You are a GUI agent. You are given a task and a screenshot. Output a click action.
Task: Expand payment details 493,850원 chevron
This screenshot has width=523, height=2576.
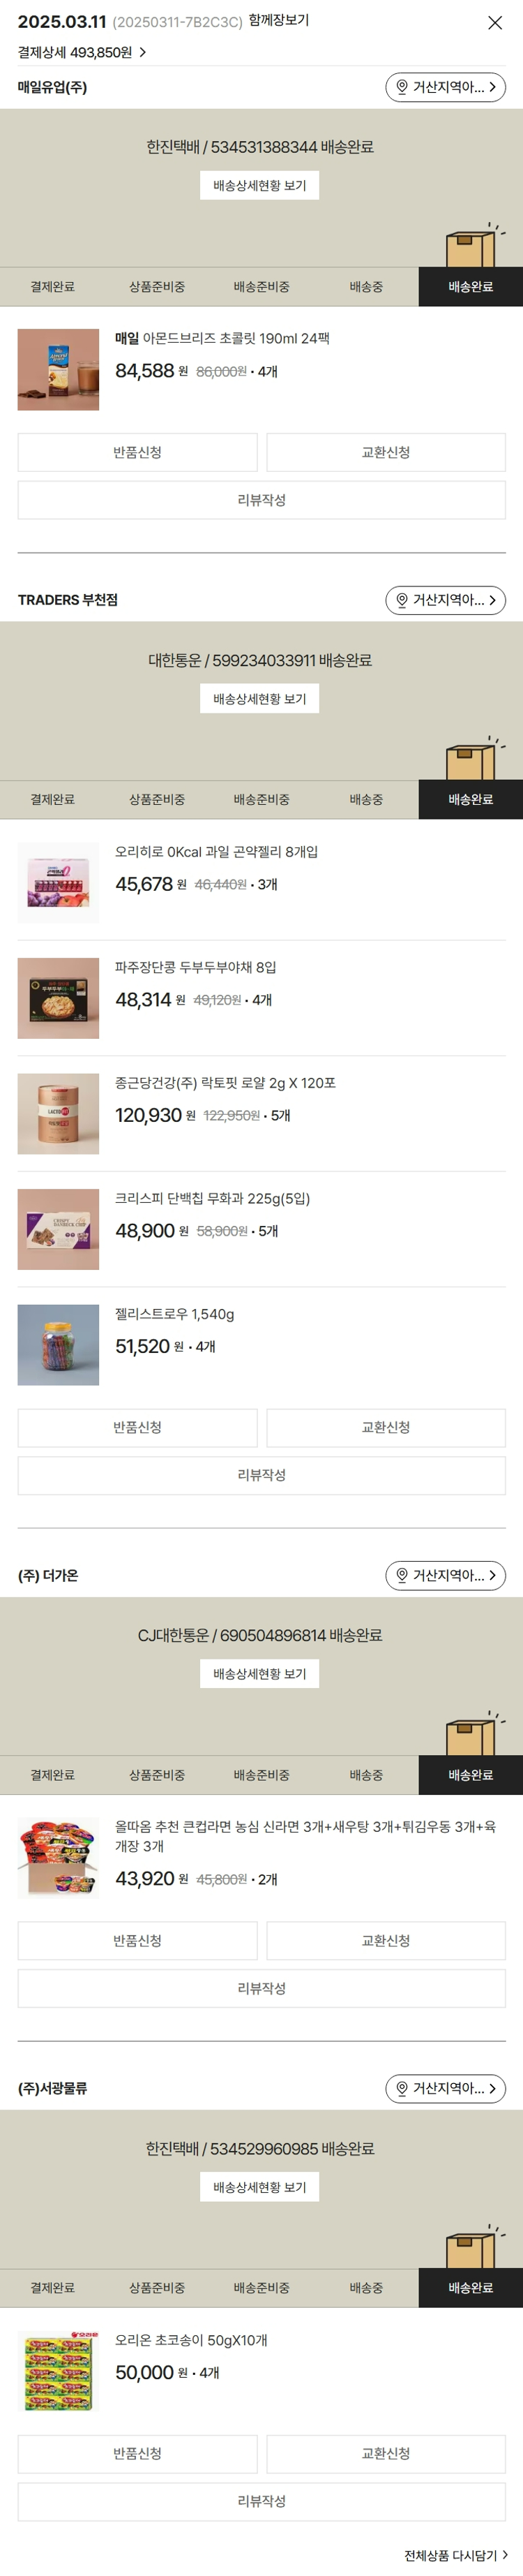143,53
